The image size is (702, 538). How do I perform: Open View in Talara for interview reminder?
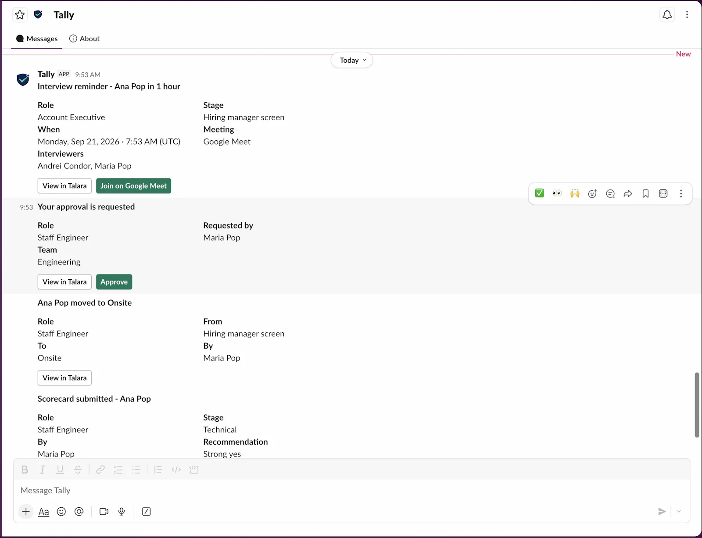pos(64,186)
